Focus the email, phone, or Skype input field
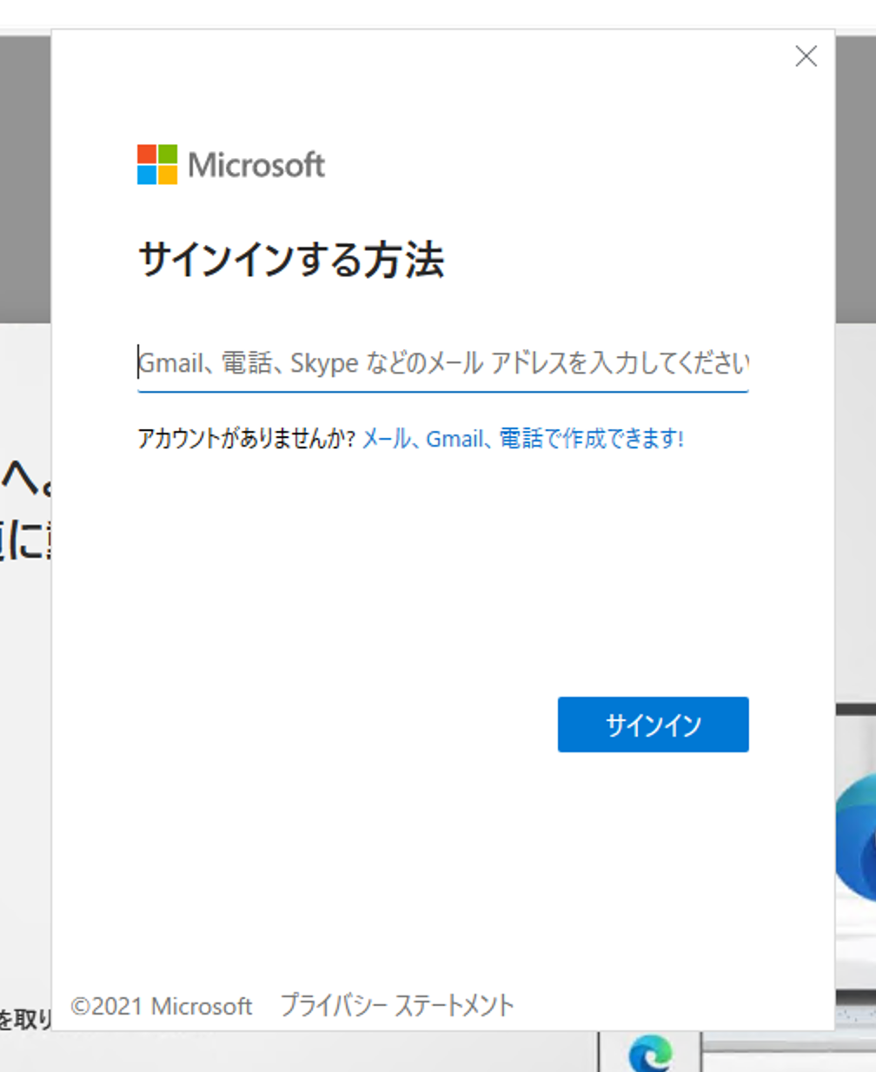Screen dimensions: 876x1072 click(442, 363)
